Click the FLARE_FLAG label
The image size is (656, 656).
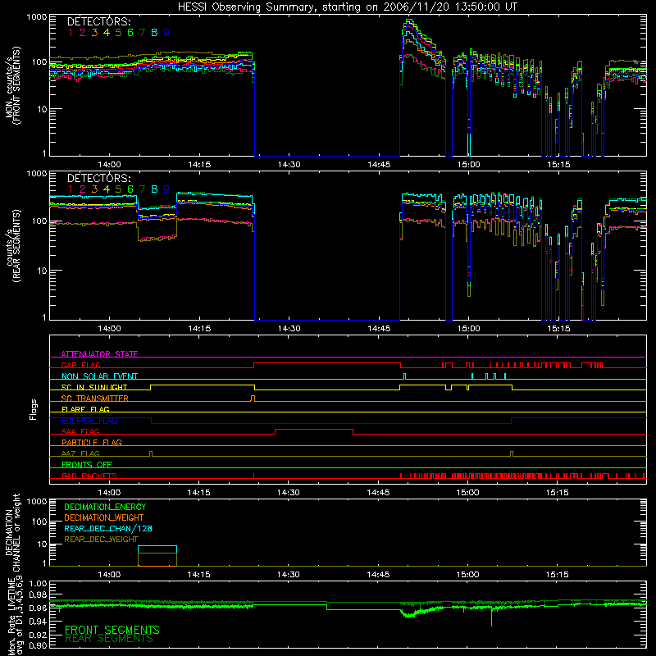(85, 409)
